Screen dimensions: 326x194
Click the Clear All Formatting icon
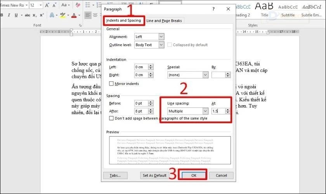78,5
